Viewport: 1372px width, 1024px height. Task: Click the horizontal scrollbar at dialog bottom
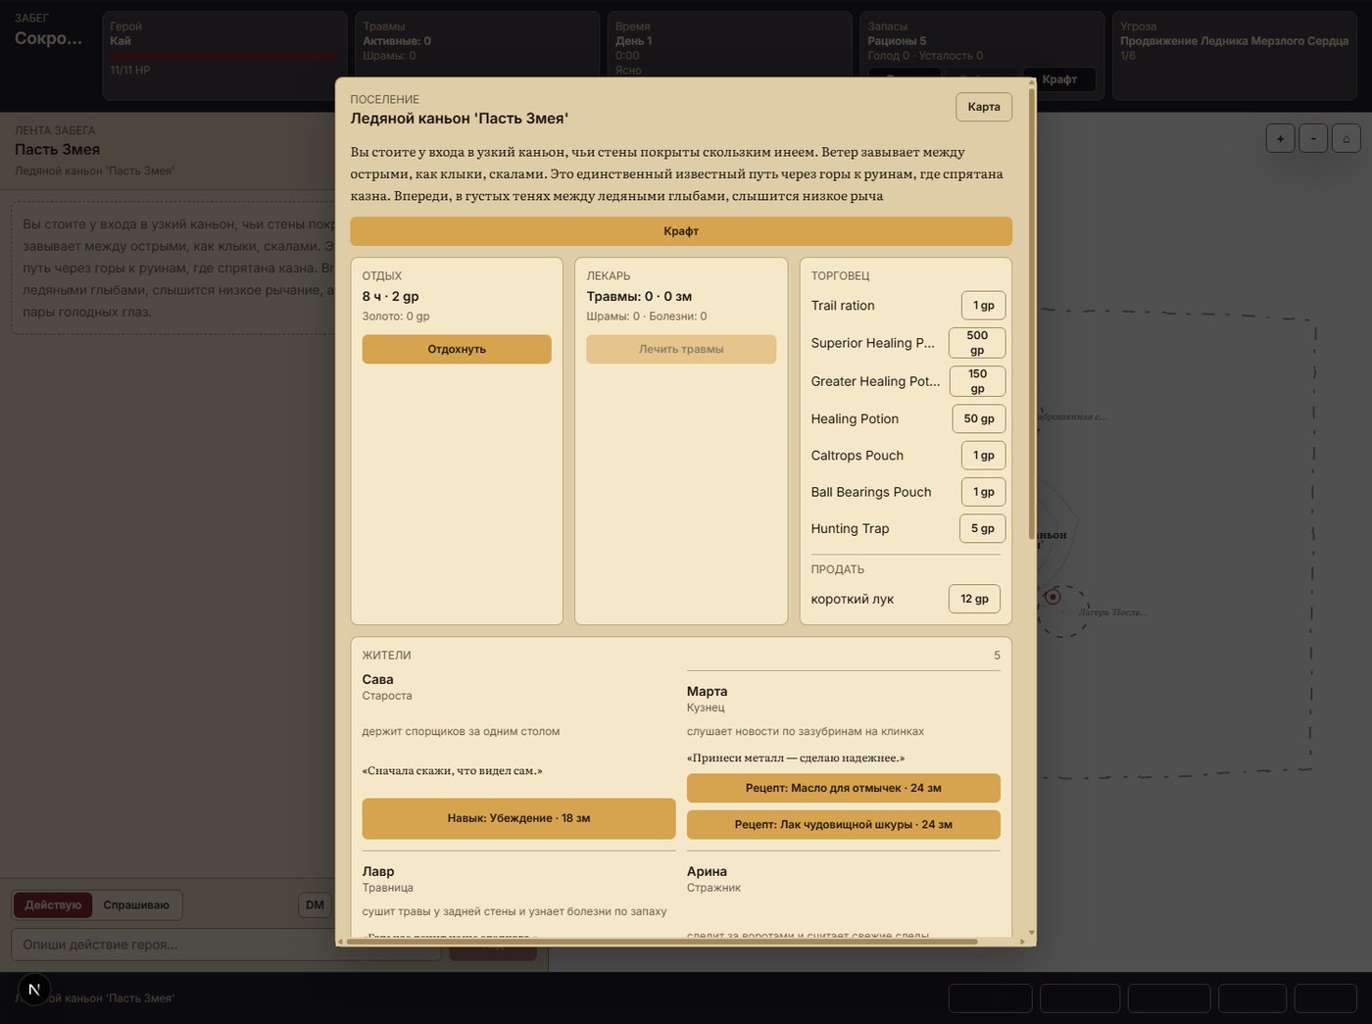[661, 942]
